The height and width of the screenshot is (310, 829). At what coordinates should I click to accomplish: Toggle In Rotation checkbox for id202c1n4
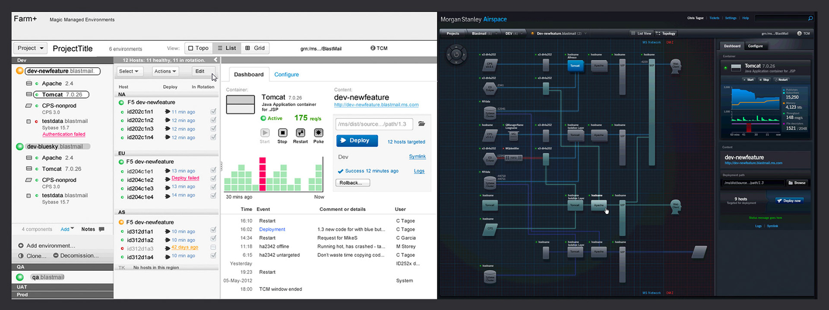pos(213,137)
